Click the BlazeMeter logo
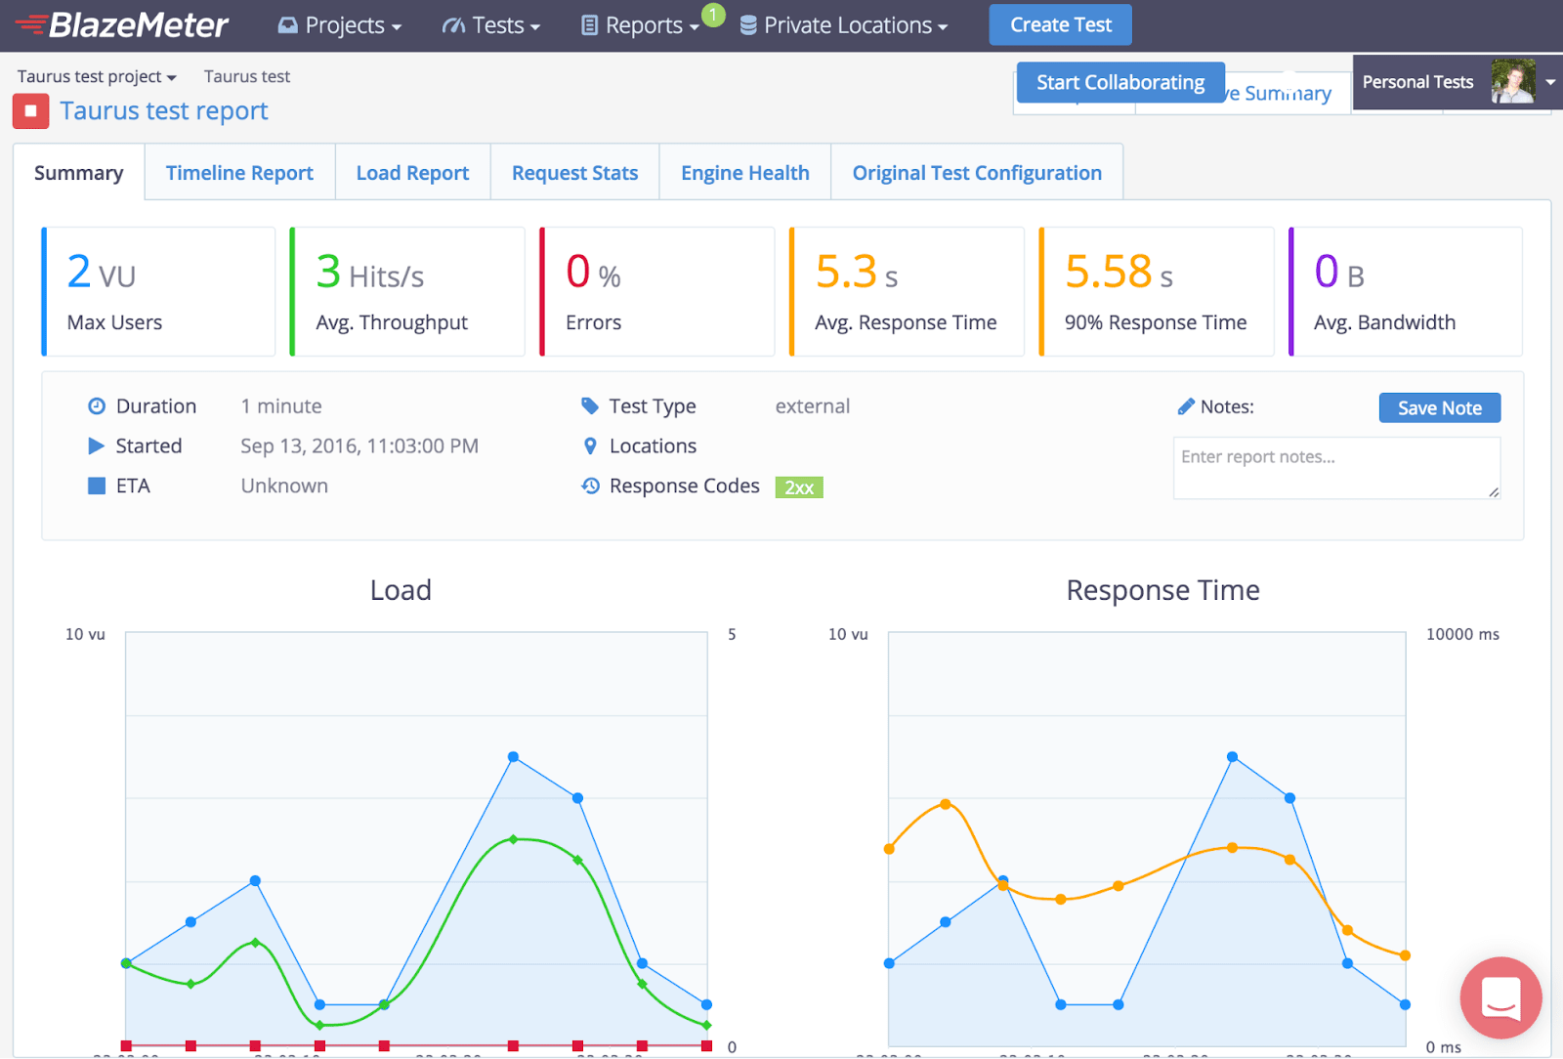 coord(119,25)
